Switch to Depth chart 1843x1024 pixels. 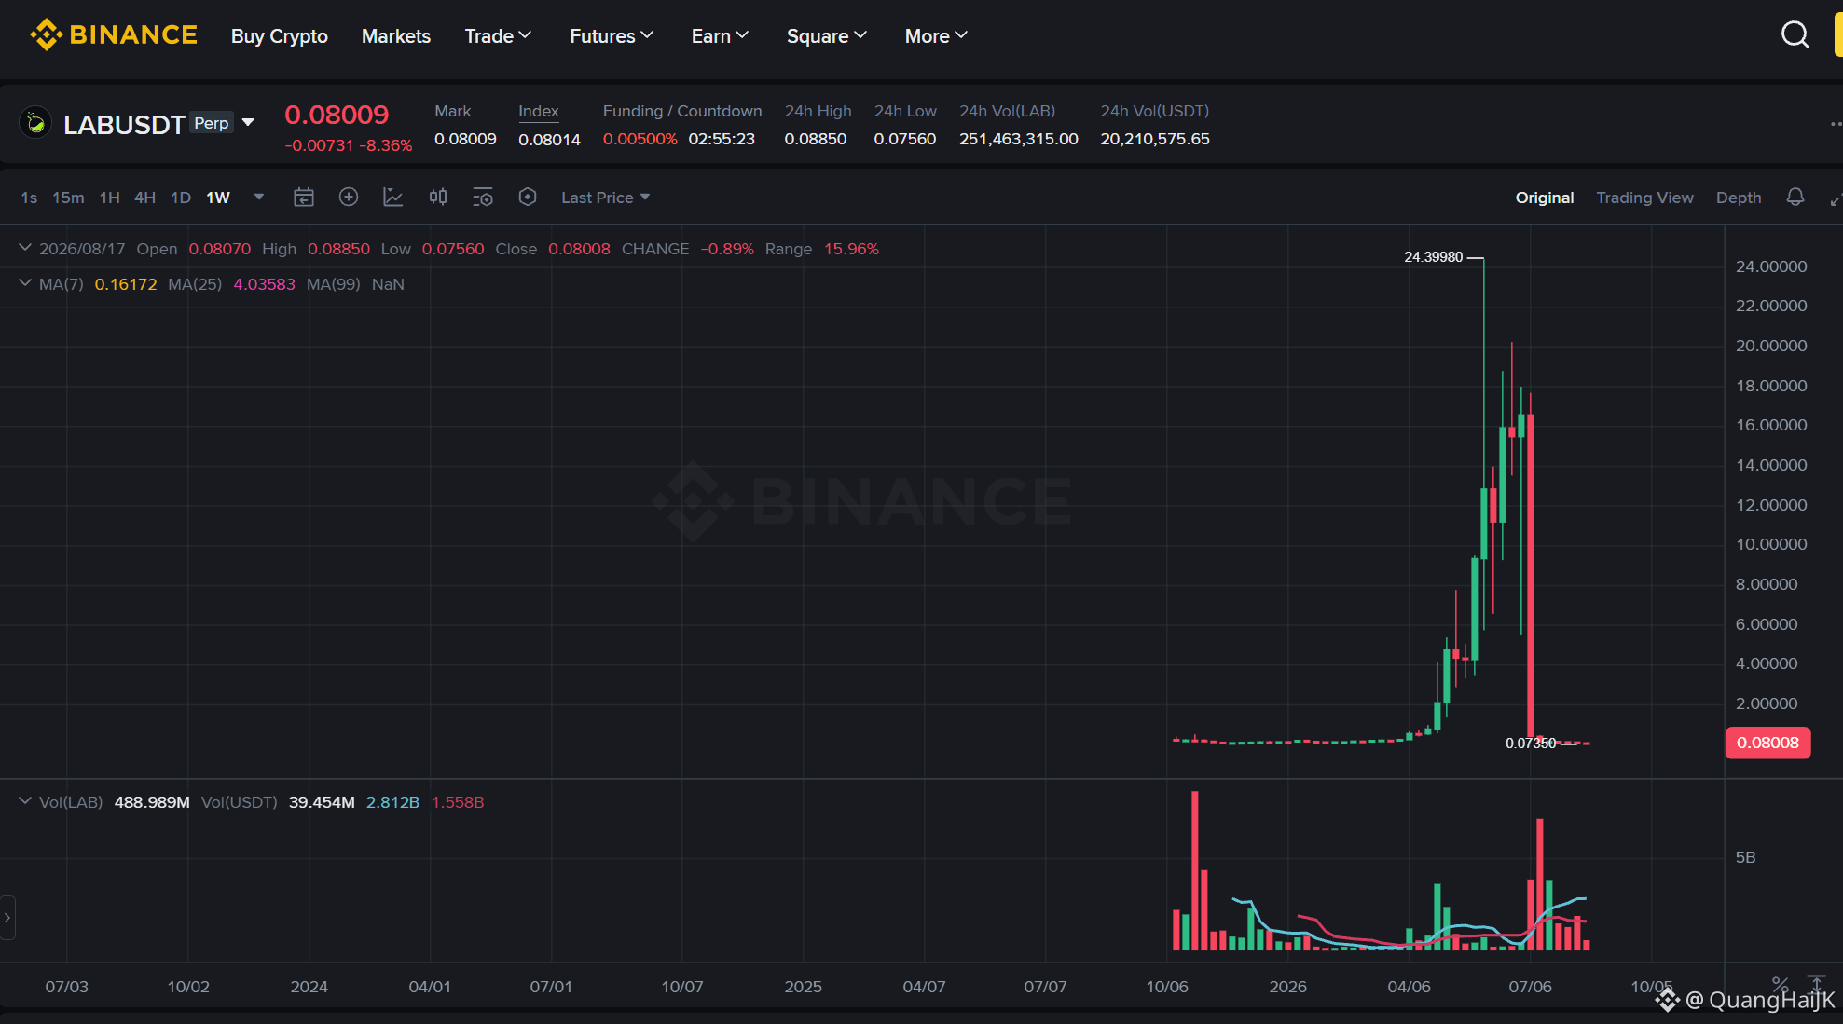(x=1739, y=198)
